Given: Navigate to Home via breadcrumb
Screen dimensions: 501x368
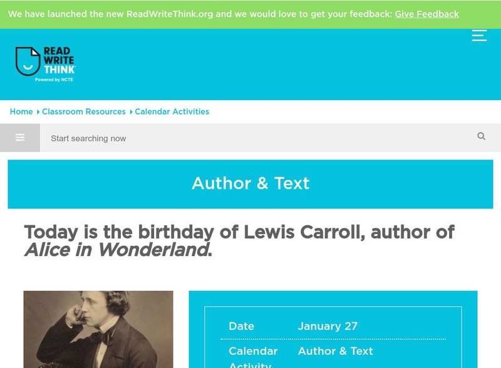Looking at the screenshot, I should 21,111.
